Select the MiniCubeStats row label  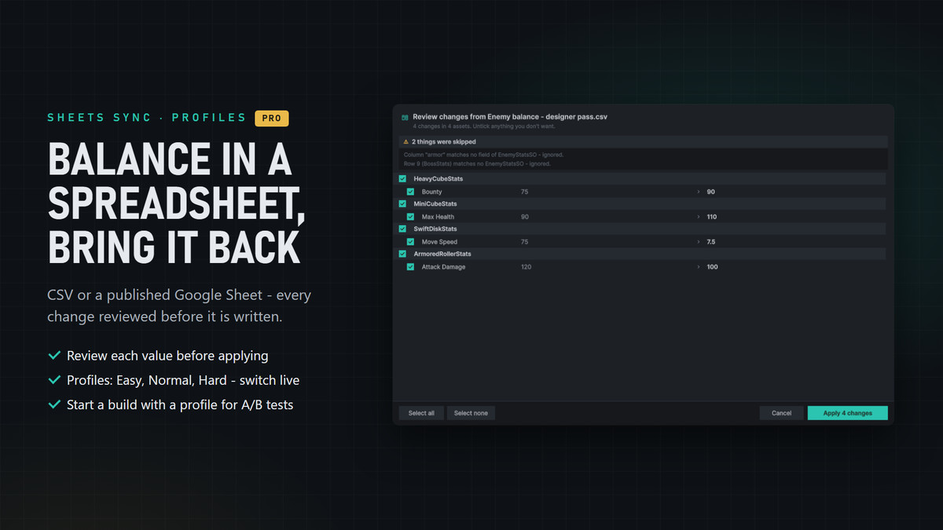(x=435, y=204)
